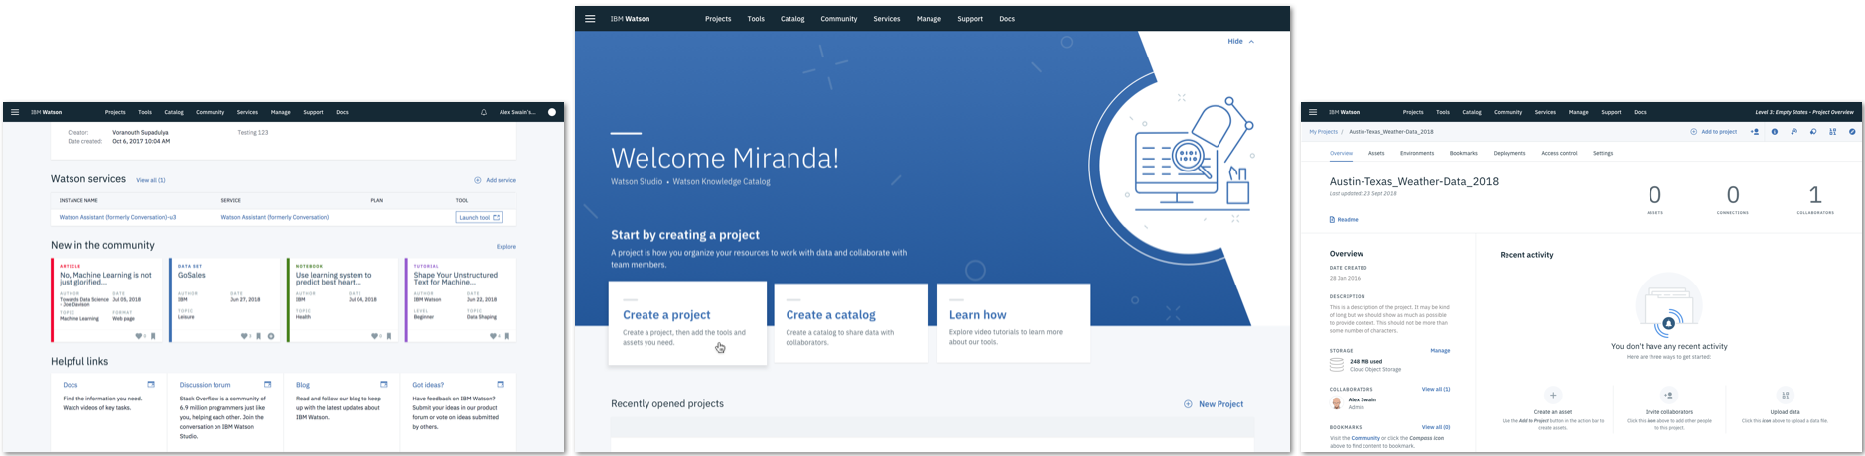Click info icon in project action bar

click(x=1775, y=132)
